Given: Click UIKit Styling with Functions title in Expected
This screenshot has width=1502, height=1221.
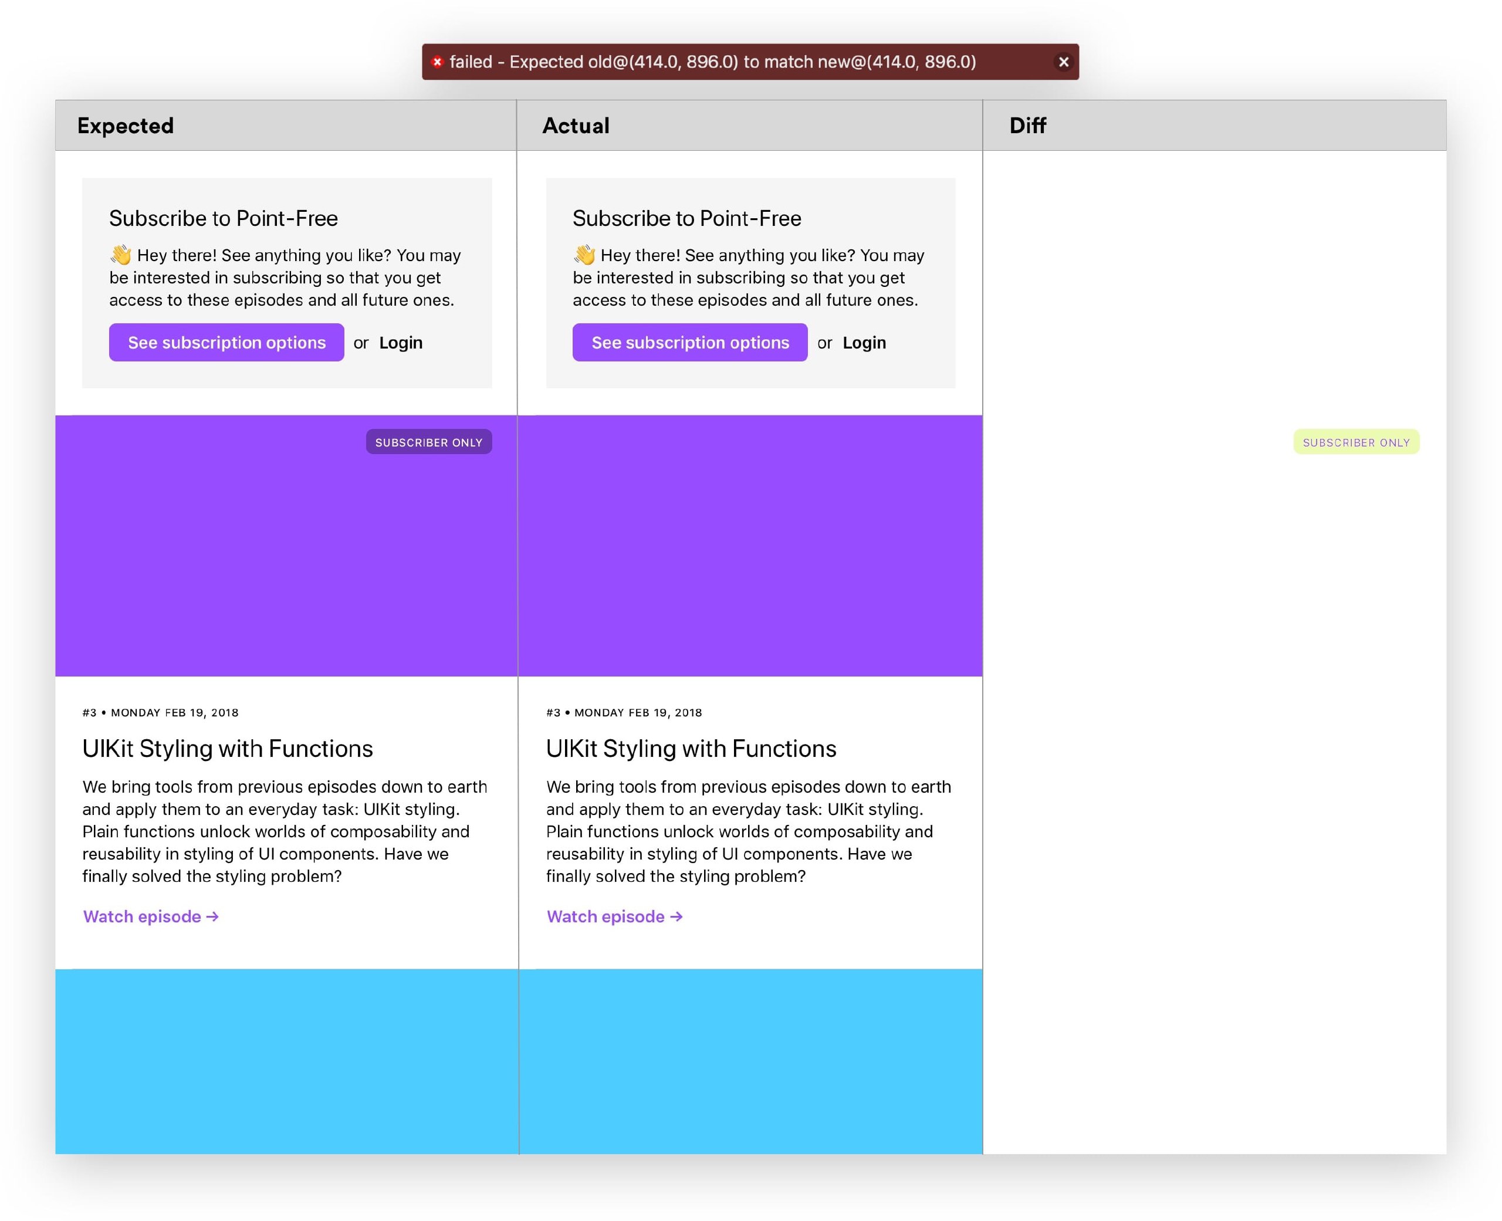Looking at the screenshot, I should click(227, 748).
